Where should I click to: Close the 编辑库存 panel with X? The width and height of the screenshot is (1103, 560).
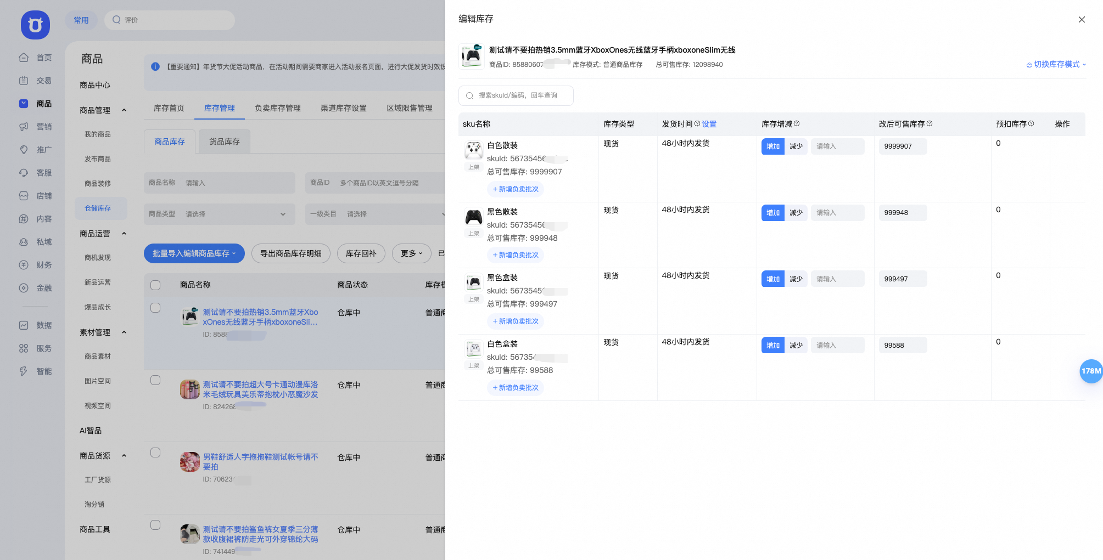(x=1082, y=19)
